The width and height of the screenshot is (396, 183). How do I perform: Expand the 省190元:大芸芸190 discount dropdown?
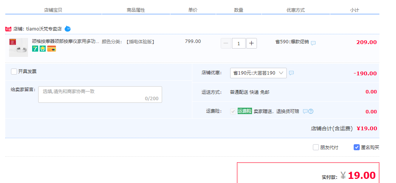(x=258, y=73)
